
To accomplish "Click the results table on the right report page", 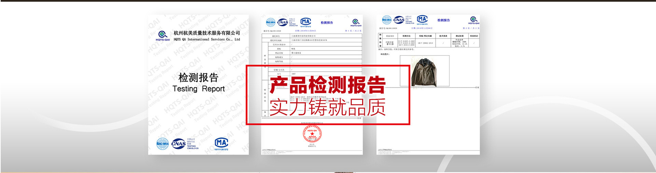I will pyautogui.click(x=428, y=40).
